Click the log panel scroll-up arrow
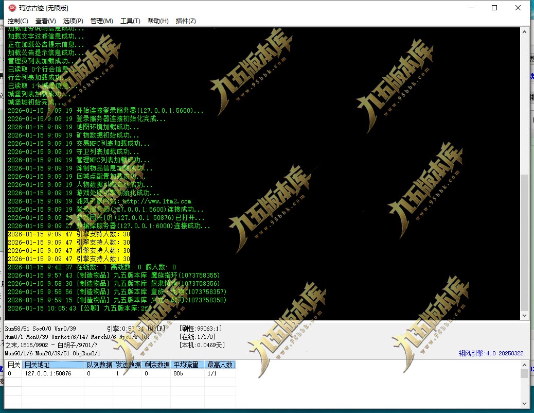This screenshot has width=534, height=413. tap(524, 32)
